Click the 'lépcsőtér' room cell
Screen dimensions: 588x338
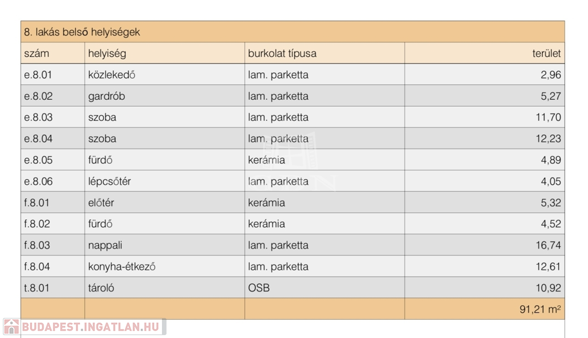click(109, 181)
